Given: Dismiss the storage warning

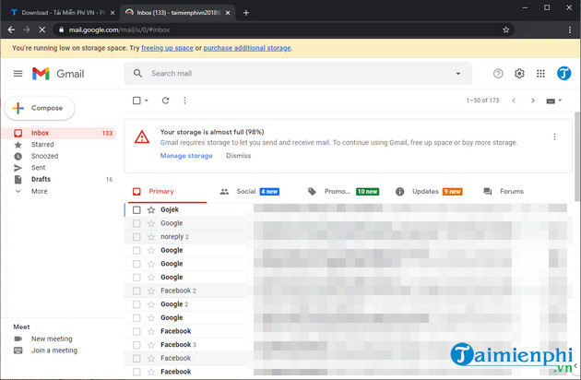Looking at the screenshot, I should tap(238, 156).
